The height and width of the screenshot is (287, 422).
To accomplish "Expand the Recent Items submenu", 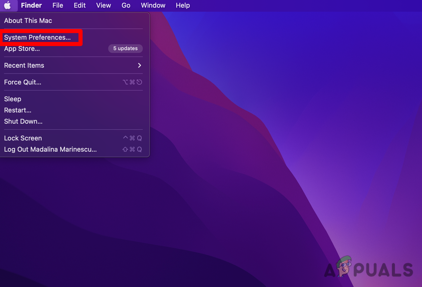I will pyautogui.click(x=24, y=65).
